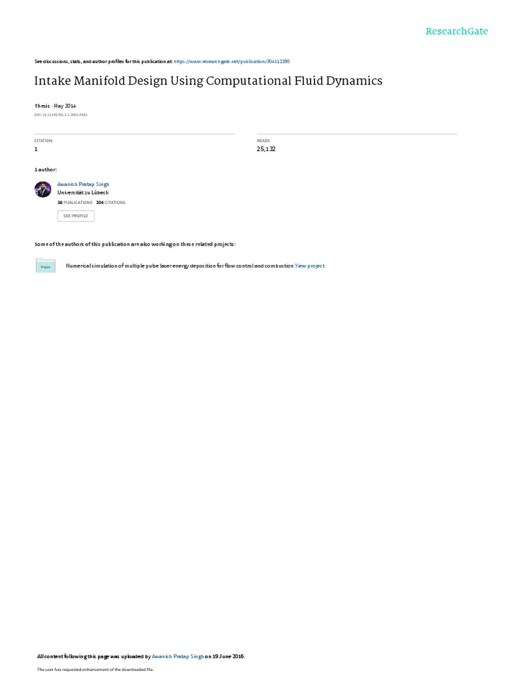Click the DOI number text
Viewport: 514px width, 685px height.
(61, 115)
